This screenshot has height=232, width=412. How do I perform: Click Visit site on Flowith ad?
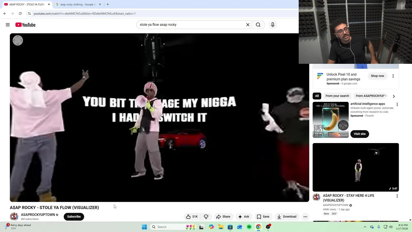coord(360,134)
